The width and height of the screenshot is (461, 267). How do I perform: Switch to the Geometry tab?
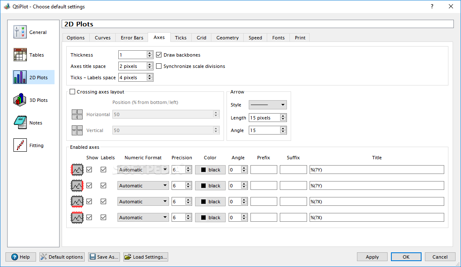point(227,38)
